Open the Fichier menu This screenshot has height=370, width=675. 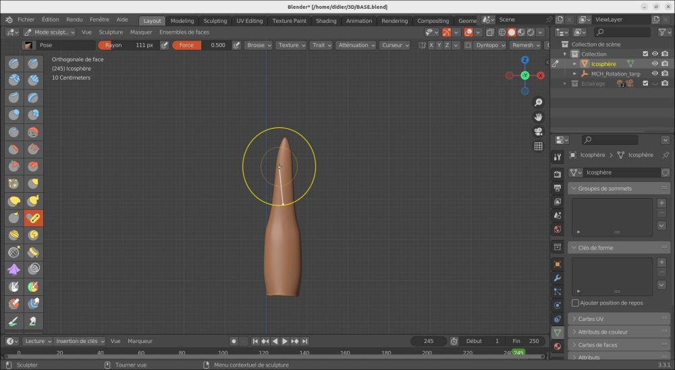pos(26,20)
